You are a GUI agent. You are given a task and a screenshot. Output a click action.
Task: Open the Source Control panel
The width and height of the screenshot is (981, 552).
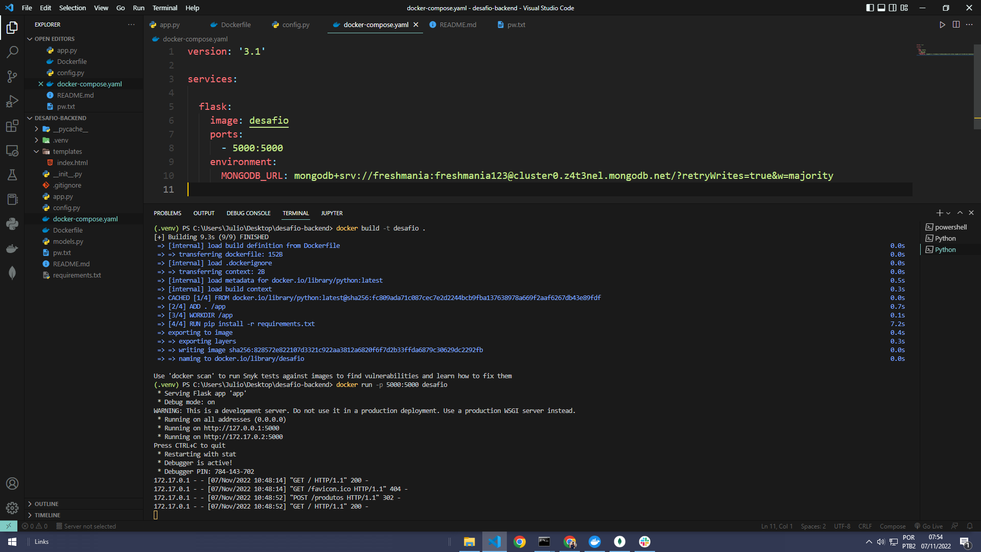tap(12, 76)
